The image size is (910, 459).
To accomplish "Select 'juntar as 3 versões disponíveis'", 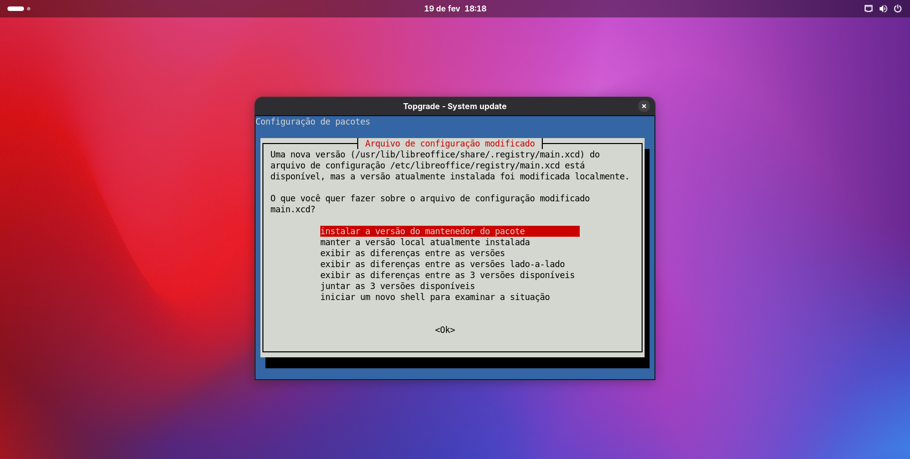I will tap(398, 286).
